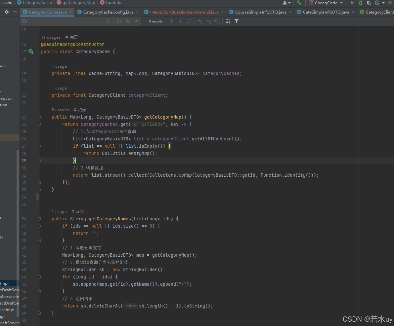
Task: Hide the project tool window with minus icon
Action: (x=15, y=12)
